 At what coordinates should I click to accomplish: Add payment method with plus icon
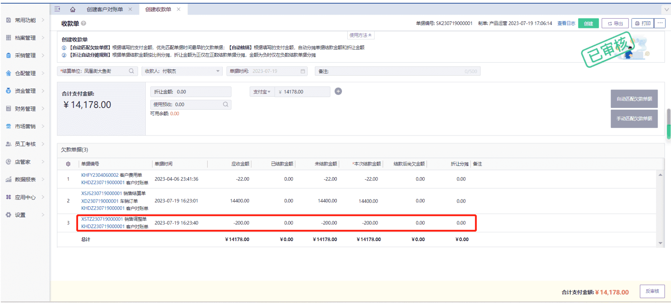pyautogui.click(x=338, y=91)
